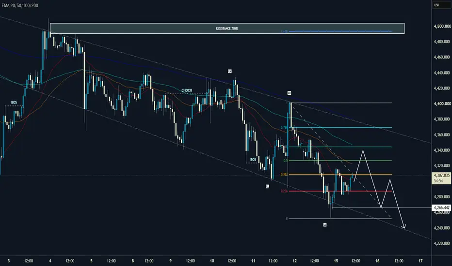
Task: Click the 0 Fibonacci level label
Action: click(x=287, y=219)
